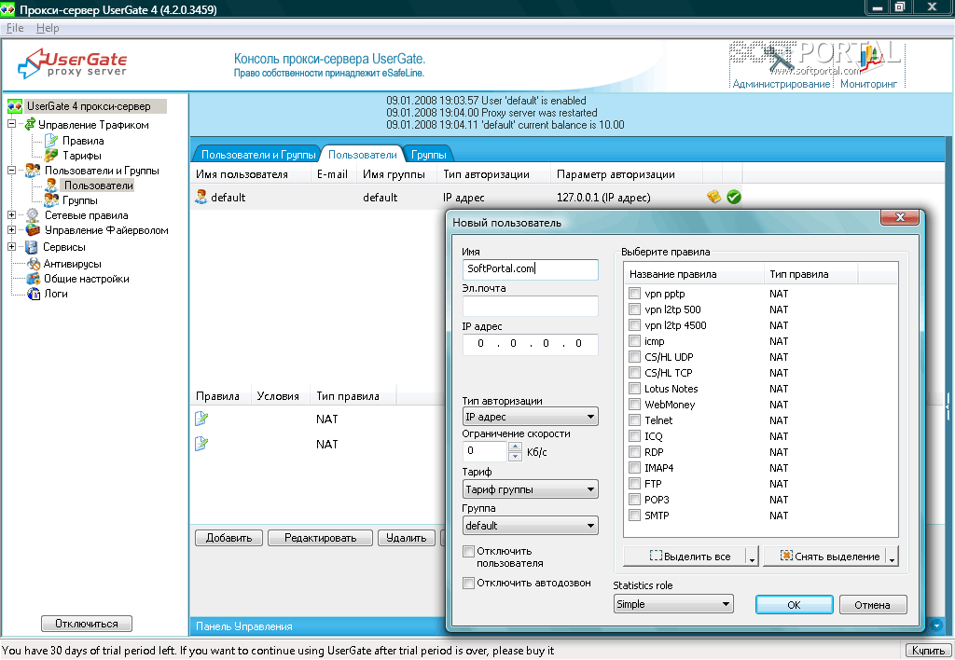
Task: Check the Lotus Notes rule checkbox
Action: coord(634,389)
